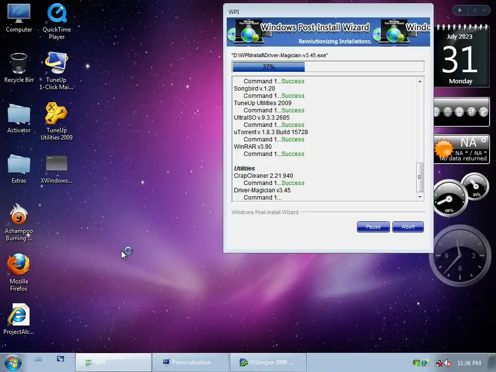Open the ProjectAlc Internet Explorer shortcut
This screenshot has width=496, height=372.
[x=19, y=319]
